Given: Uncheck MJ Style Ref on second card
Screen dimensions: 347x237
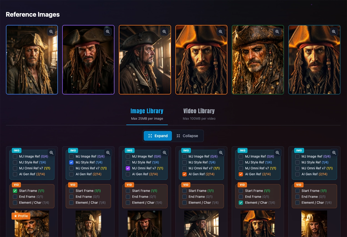Looking at the screenshot, I should [x=71, y=162].
